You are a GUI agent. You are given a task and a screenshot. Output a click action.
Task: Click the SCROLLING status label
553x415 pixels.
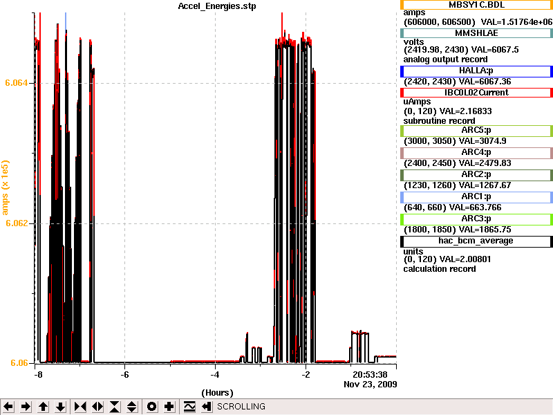(x=241, y=407)
